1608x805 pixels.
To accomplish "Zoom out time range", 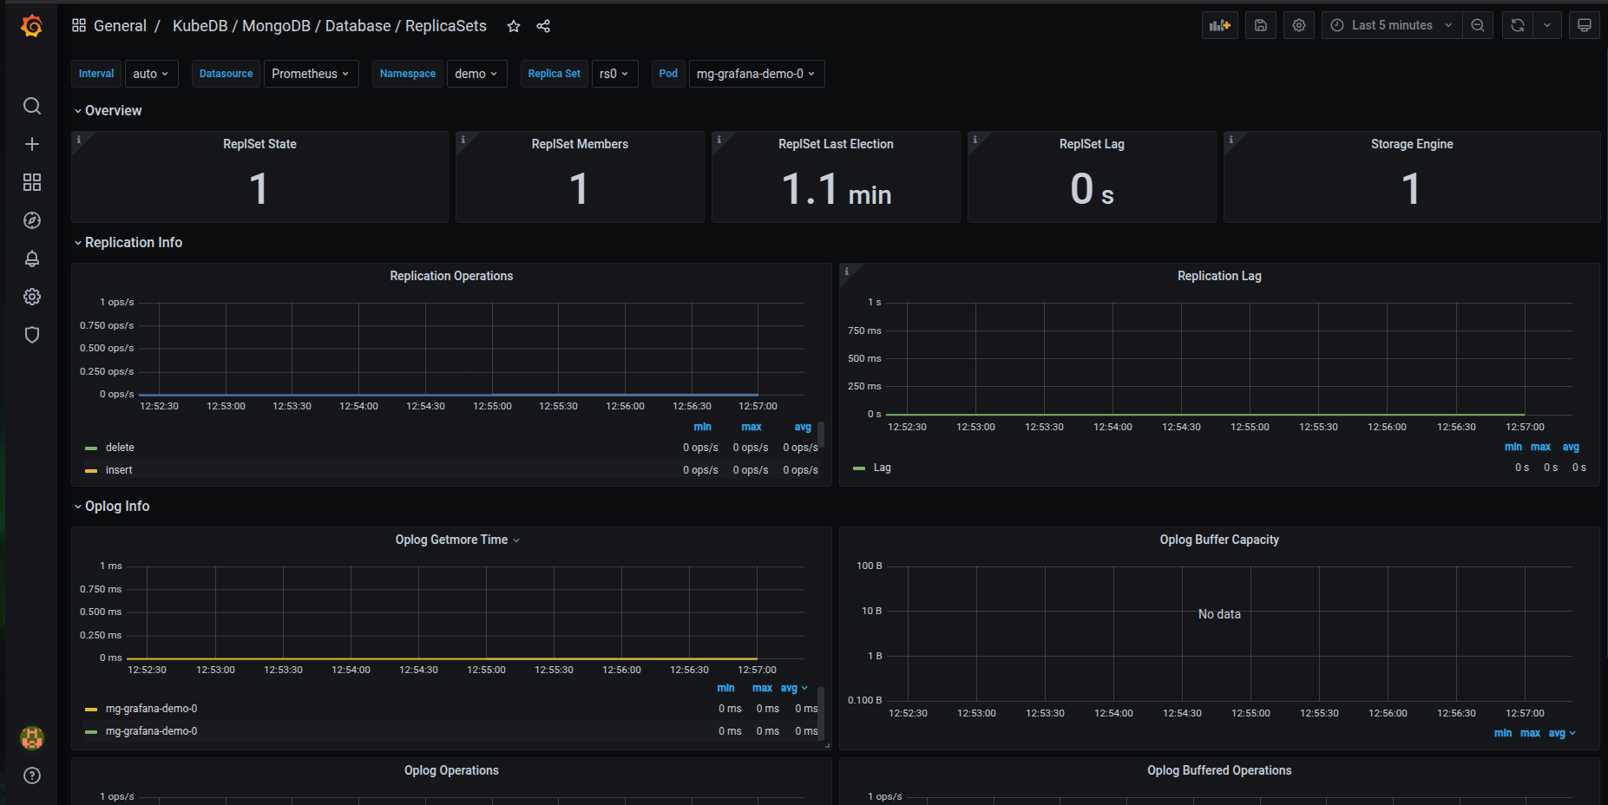I will coord(1478,25).
